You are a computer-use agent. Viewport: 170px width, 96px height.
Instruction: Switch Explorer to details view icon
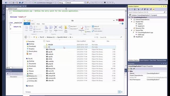click(x=119, y=92)
